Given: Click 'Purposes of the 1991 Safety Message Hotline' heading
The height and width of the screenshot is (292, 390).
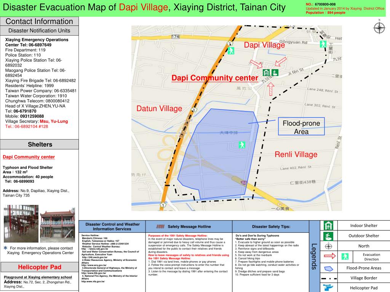Looking at the screenshot, I should tap(177, 236).
